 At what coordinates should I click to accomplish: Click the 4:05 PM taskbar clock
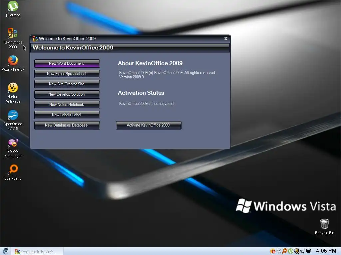tap(326, 251)
